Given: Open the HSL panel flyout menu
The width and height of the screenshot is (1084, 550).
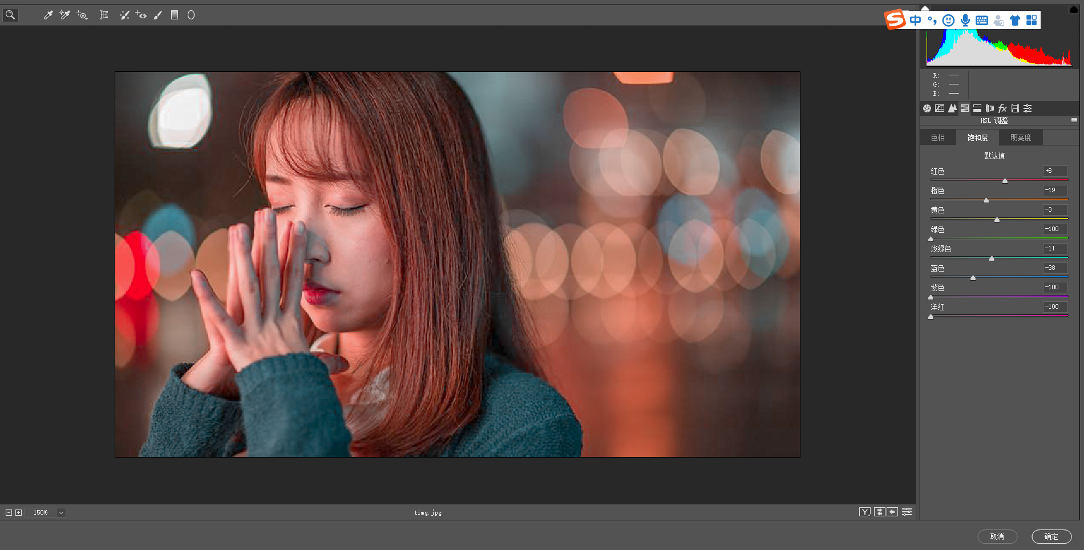Looking at the screenshot, I should pos(1074,120).
